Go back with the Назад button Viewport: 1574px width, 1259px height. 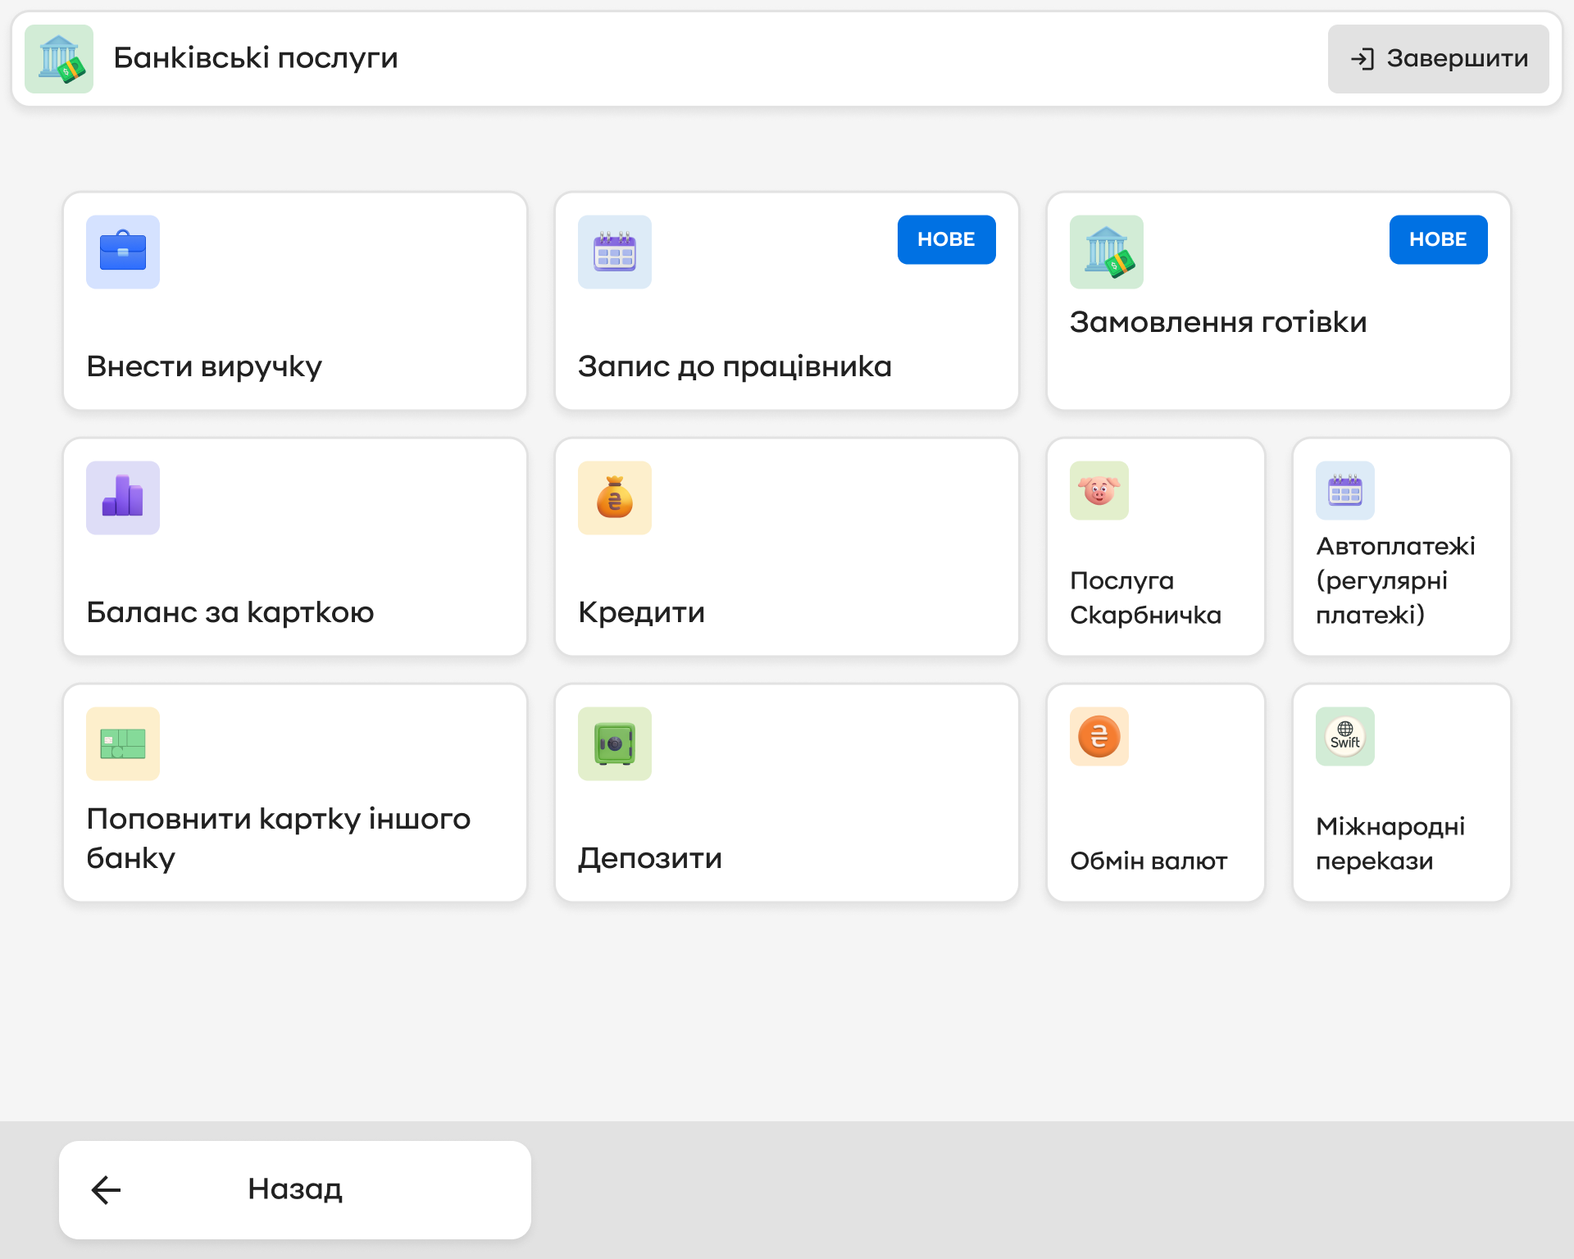coord(295,1189)
